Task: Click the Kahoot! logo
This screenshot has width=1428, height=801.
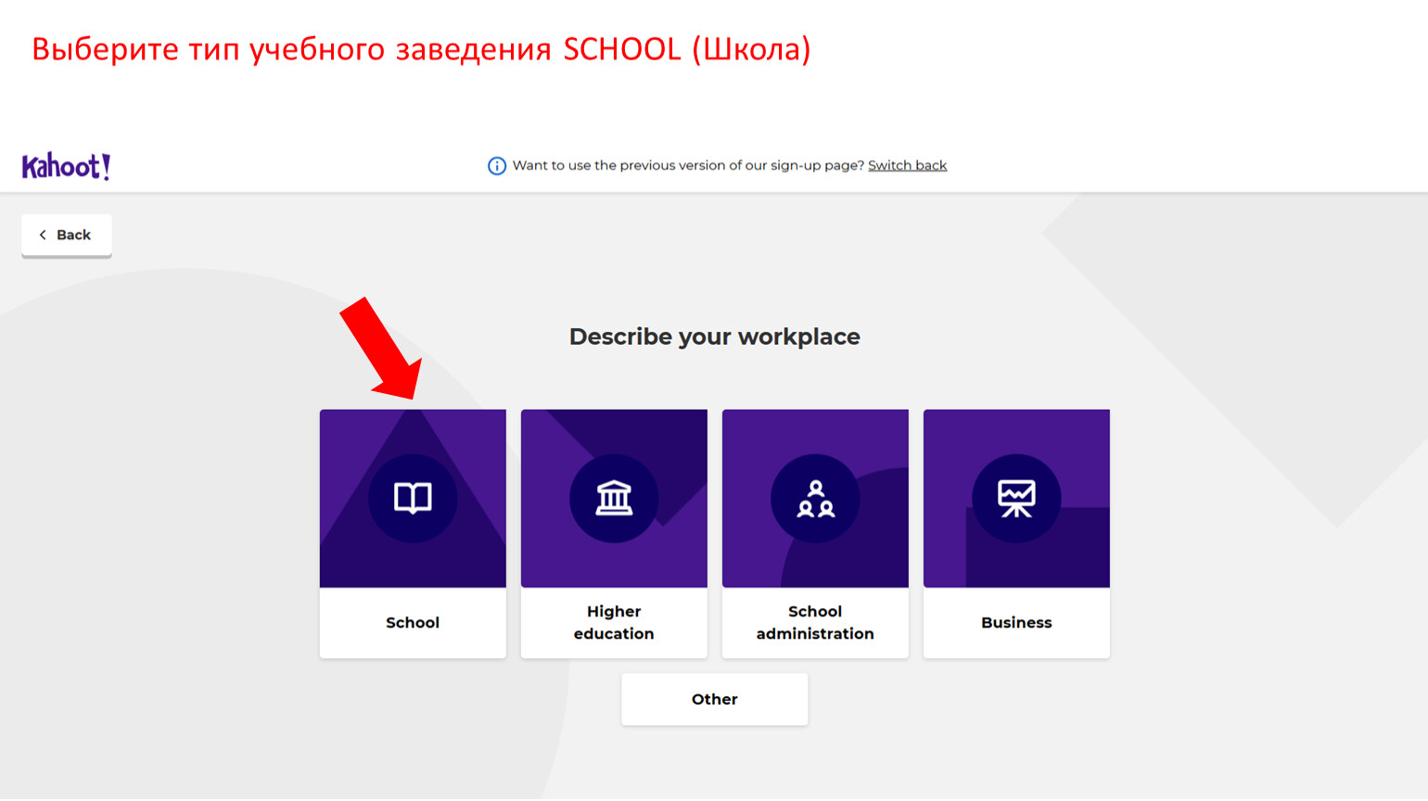Action: 66,166
